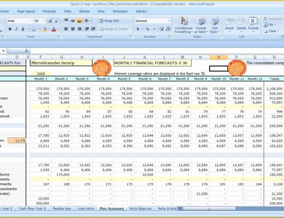This screenshot has width=284, height=218.
Task: Open the Fill button in Editing
Action: coord(270,25)
